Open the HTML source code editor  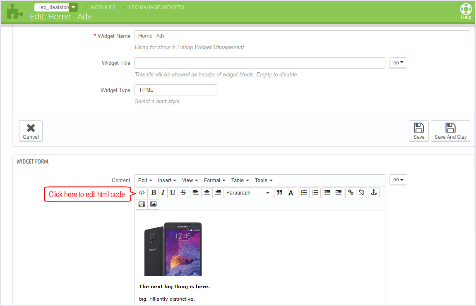click(x=142, y=193)
